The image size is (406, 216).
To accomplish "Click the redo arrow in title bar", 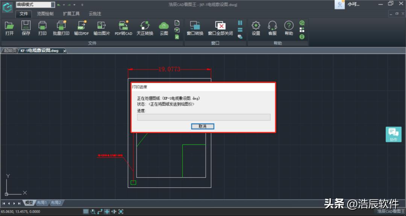I will (69, 5).
